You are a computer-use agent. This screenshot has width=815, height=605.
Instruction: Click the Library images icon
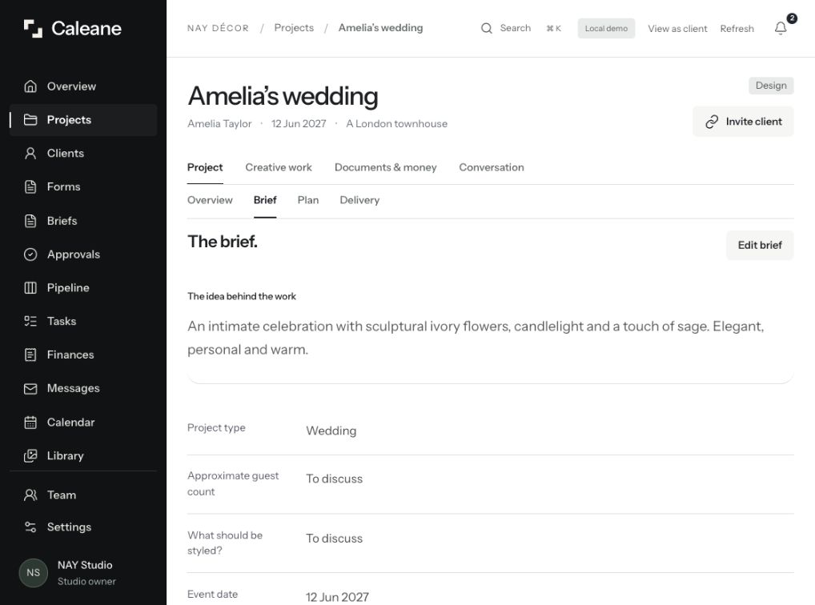(30, 456)
